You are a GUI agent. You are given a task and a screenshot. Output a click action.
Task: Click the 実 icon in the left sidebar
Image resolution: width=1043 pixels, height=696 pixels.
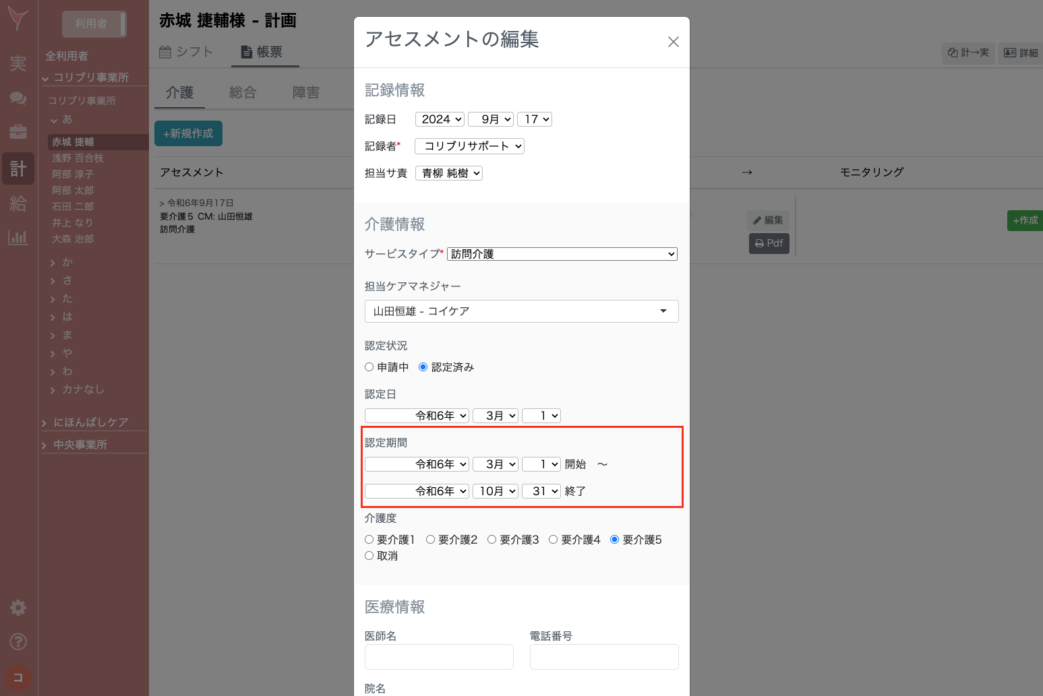(18, 64)
